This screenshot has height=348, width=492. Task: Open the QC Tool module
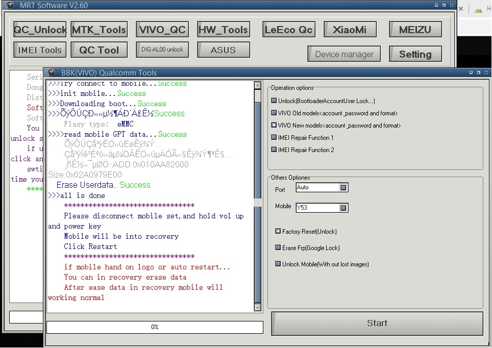point(99,50)
